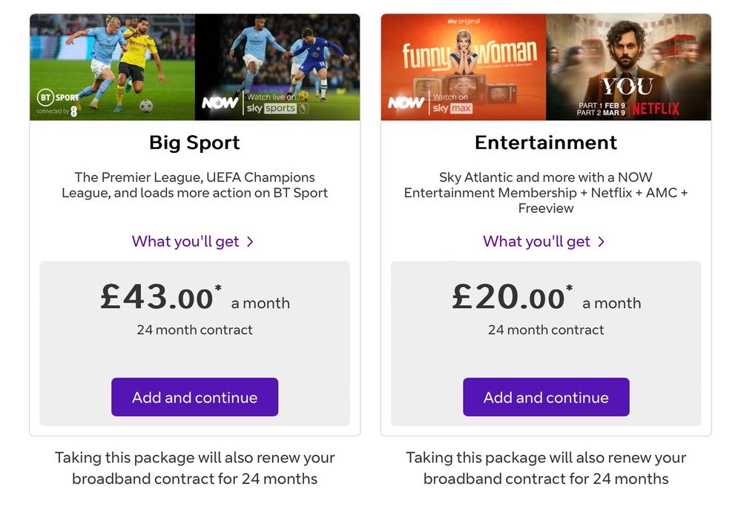Add the Entertainment package and continue
The width and height of the screenshot is (741, 506).
click(x=546, y=398)
